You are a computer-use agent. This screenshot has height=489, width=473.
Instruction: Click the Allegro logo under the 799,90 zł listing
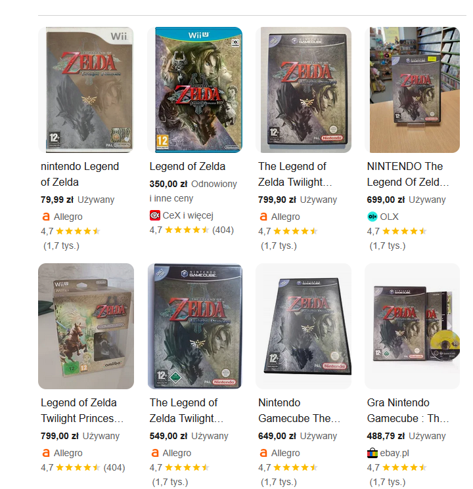click(263, 217)
